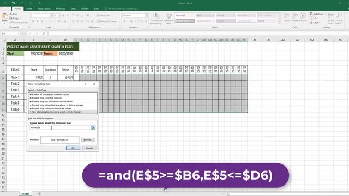Switch to the Formulas tab
Viewport: 349px width, 196px height.
(x=61, y=9)
